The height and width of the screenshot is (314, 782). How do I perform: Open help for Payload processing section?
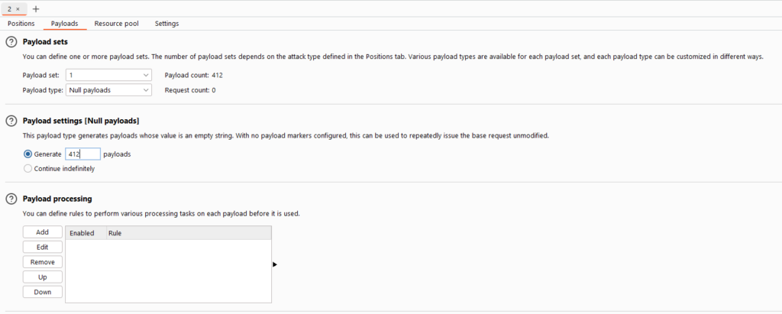coord(11,199)
